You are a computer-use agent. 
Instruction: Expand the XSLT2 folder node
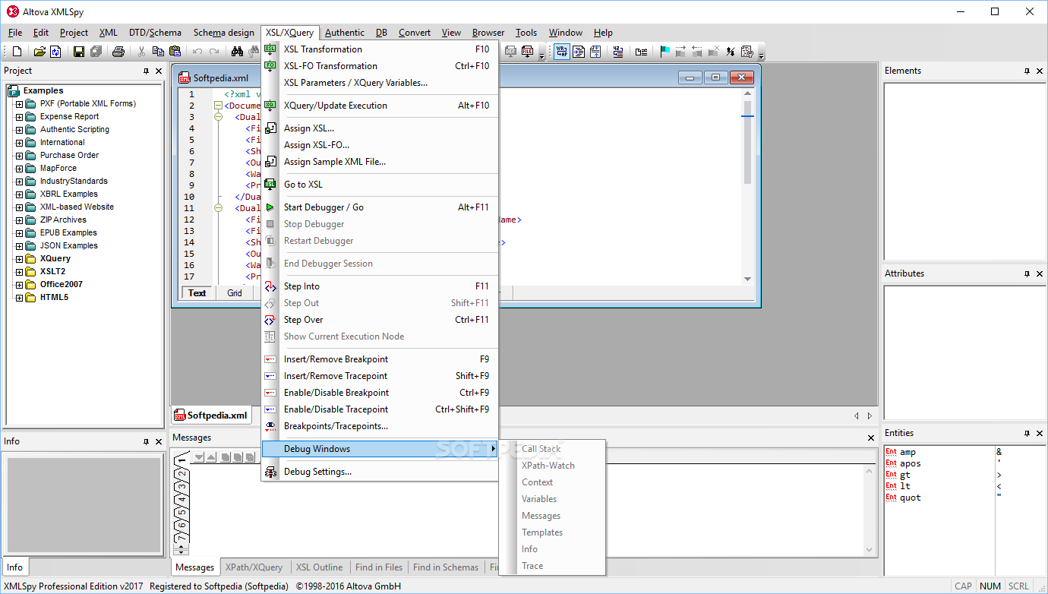tap(20, 272)
